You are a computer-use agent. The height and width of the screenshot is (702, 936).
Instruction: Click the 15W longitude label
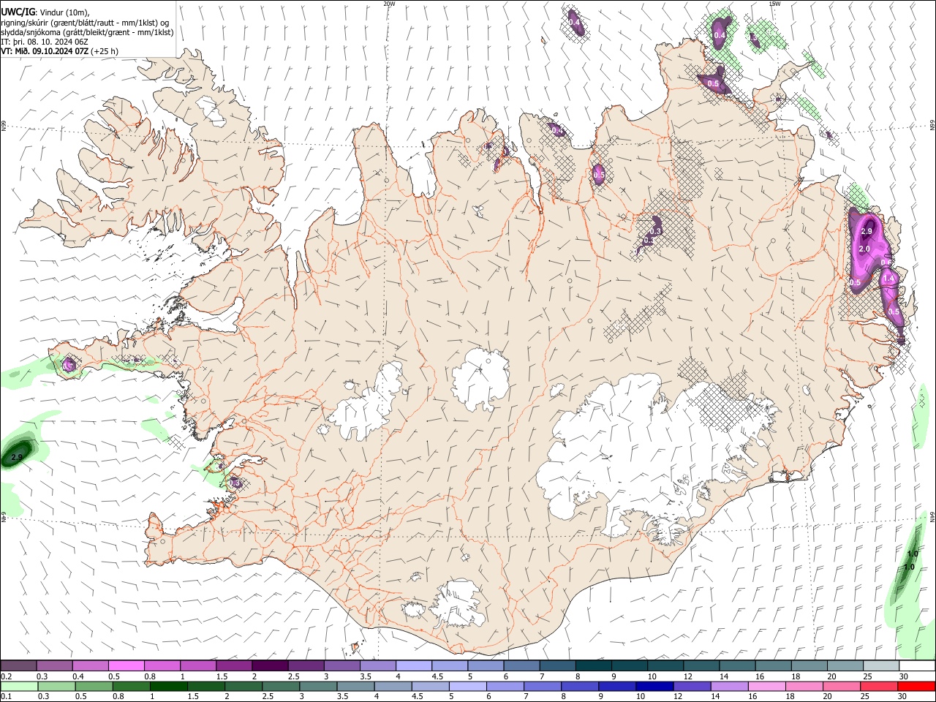tap(774, 4)
